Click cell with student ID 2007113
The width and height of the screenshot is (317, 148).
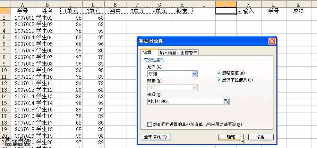point(23,31)
